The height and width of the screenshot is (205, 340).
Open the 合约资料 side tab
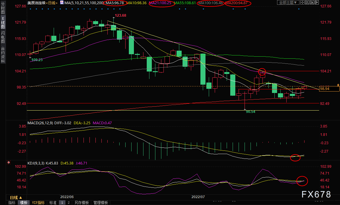click(3, 55)
